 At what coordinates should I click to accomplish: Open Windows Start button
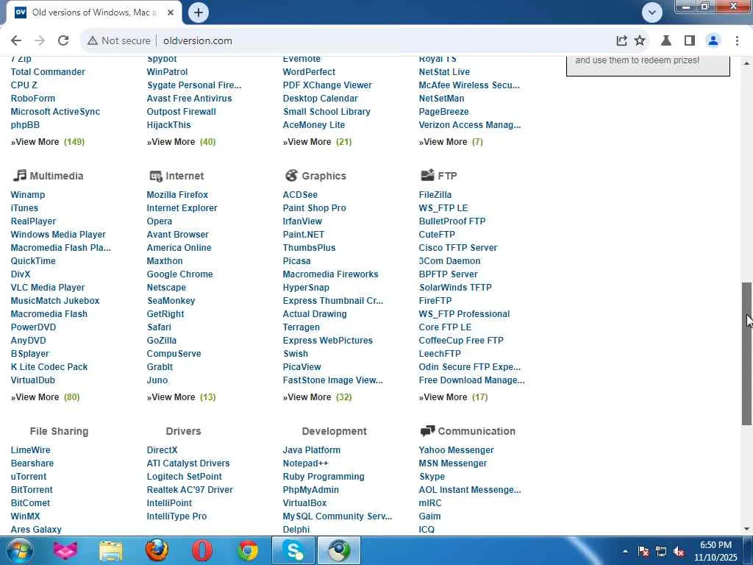click(20, 550)
